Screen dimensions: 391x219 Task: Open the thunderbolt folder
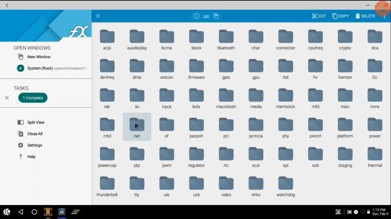point(107,187)
